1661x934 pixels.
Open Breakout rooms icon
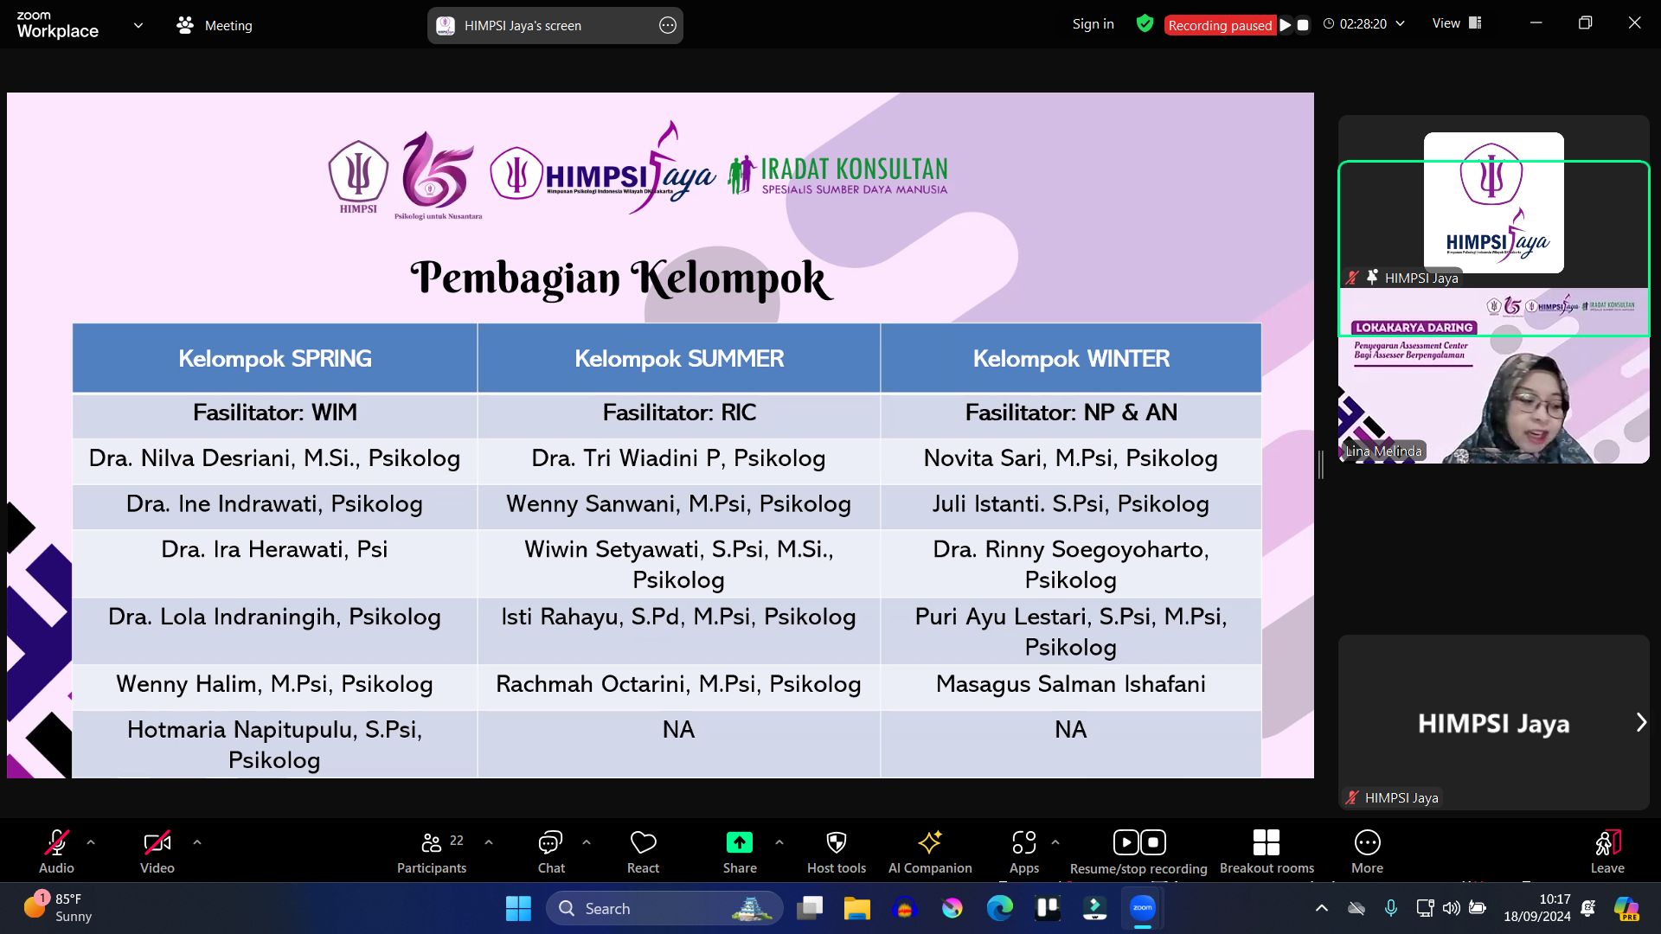1266,842
